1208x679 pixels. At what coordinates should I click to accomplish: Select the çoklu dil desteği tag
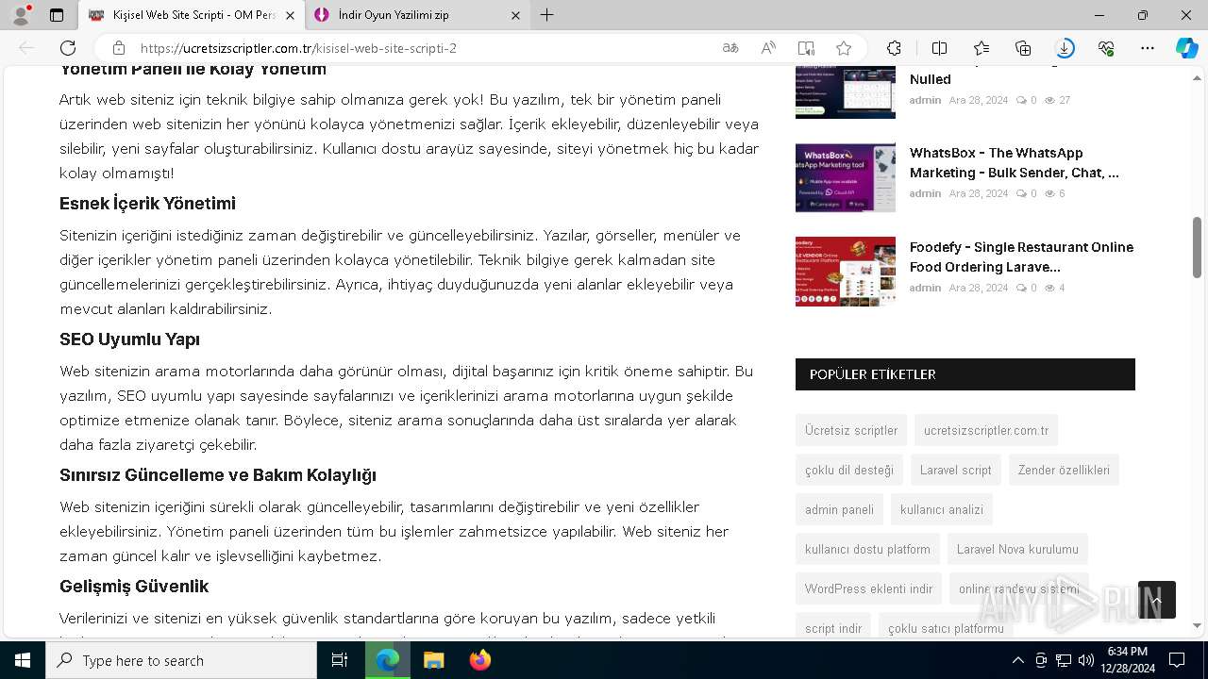click(849, 470)
